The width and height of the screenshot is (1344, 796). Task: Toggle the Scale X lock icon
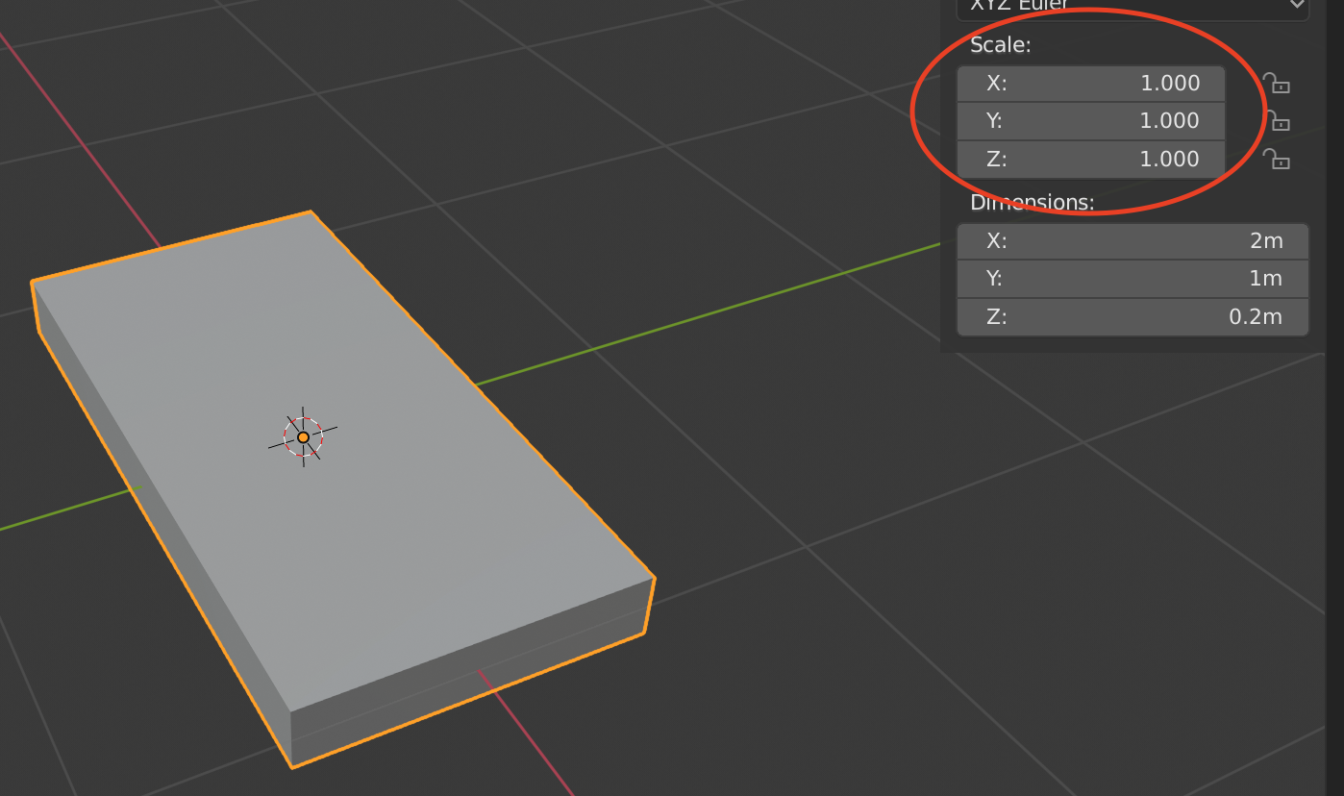coord(1276,84)
